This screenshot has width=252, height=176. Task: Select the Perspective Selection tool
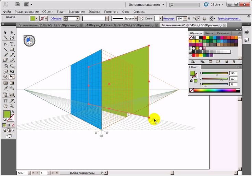click(x=12, y=77)
